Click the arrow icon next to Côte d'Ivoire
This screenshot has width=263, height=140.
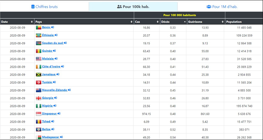click(x=62, y=67)
